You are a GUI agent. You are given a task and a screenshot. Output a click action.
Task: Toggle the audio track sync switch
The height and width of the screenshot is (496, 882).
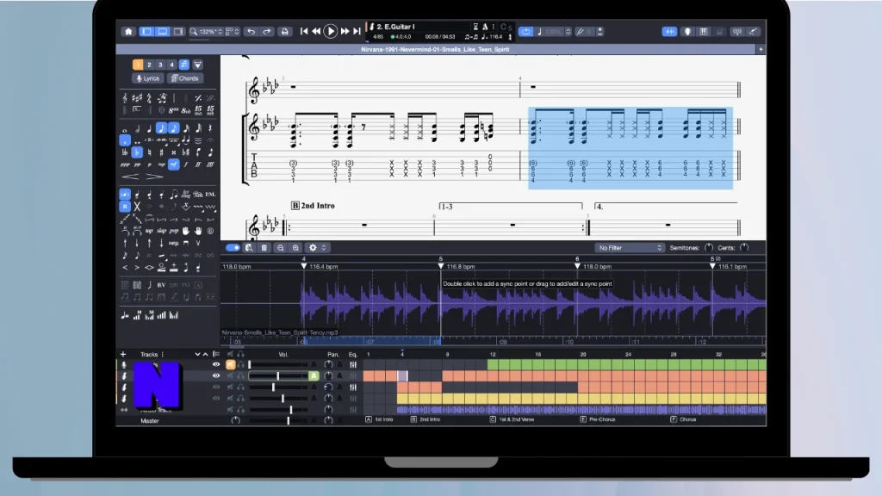tap(233, 247)
